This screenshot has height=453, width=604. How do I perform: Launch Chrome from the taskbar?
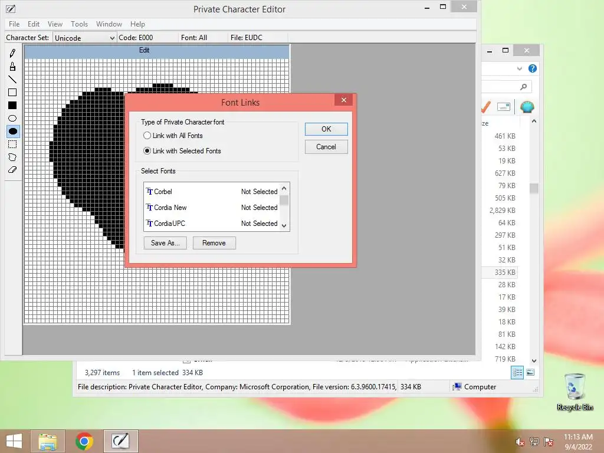click(84, 441)
